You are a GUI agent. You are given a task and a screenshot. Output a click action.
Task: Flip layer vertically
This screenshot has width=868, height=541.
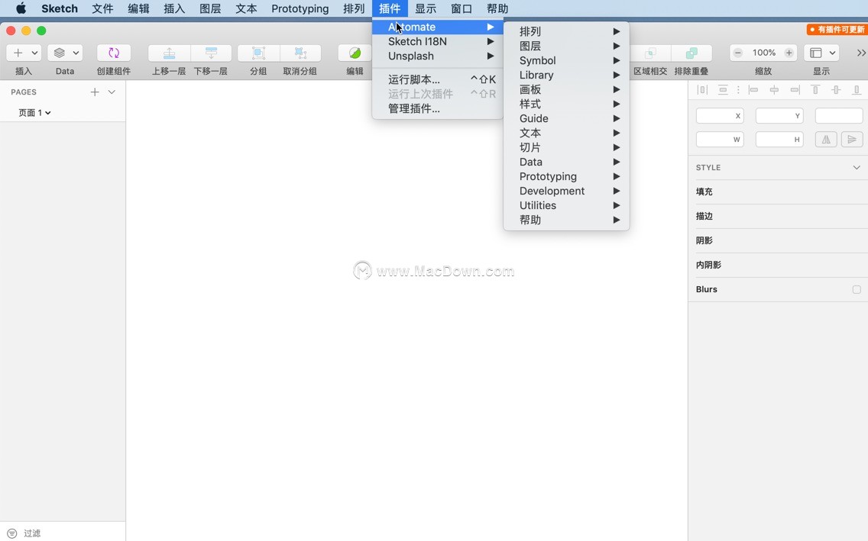click(x=852, y=140)
